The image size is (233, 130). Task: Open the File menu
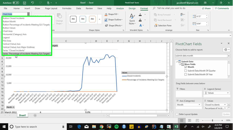point(5,9)
